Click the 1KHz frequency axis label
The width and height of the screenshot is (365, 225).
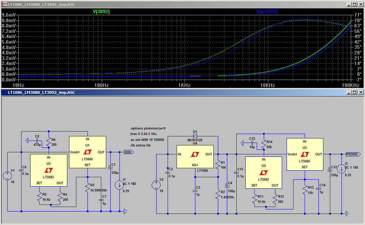184,85
